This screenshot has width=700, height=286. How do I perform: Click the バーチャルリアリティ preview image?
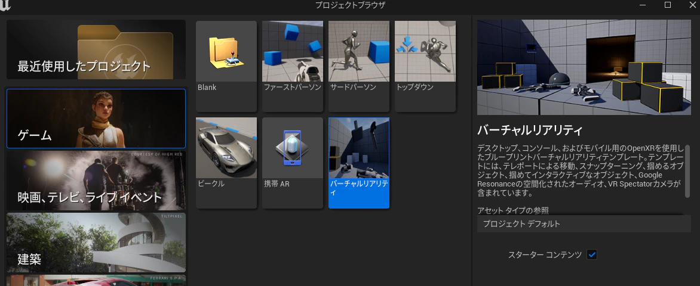[x=584, y=67]
